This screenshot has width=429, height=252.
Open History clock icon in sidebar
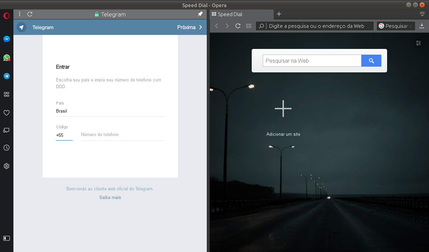(6, 147)
